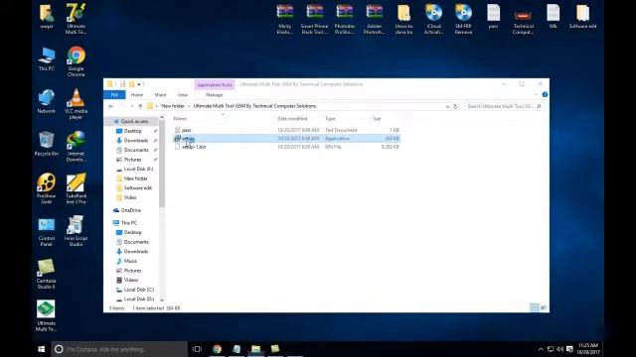Open the SM FRP Remove disc icon
Screen dimensions: 636x357
point(463,19)
